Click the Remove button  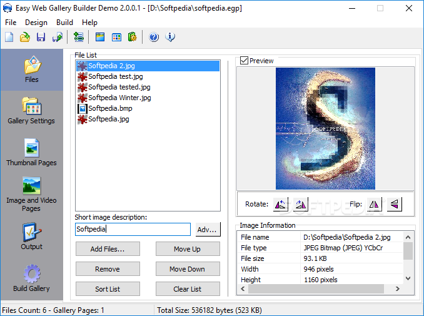[108, 269]
